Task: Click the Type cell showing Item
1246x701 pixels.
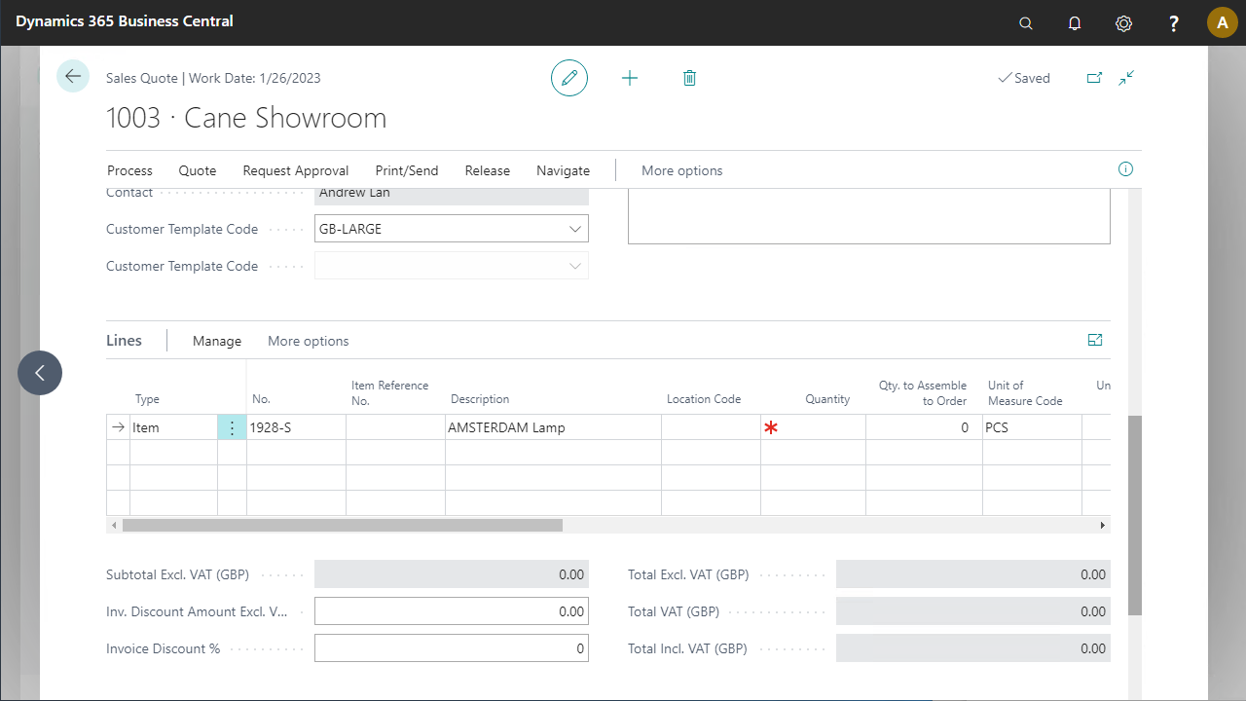Action: 173,427
